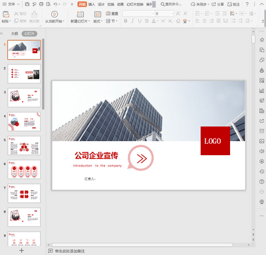The image size is (266, 255).
Task: Add a new slide with the plus button
Action: [x=21, y=250]
